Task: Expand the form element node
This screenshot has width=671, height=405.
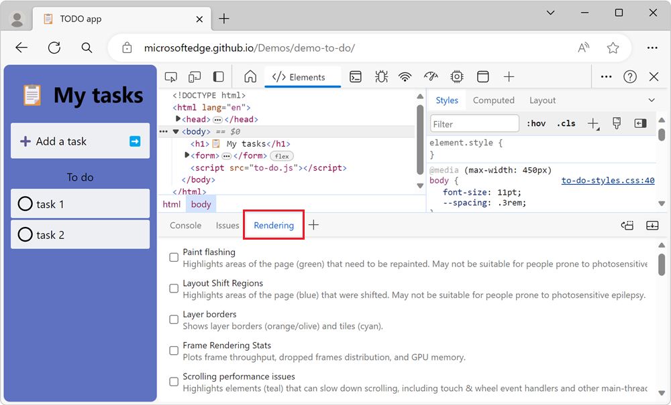Action: click(x=187, y=155)
